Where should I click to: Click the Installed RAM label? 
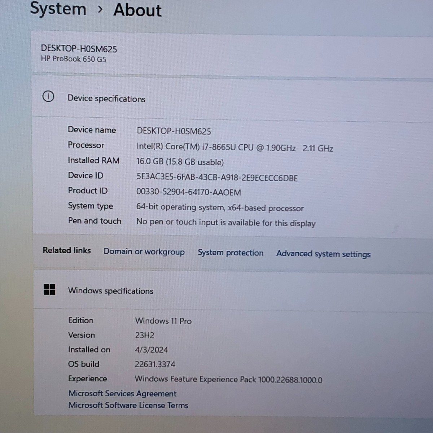93,160
